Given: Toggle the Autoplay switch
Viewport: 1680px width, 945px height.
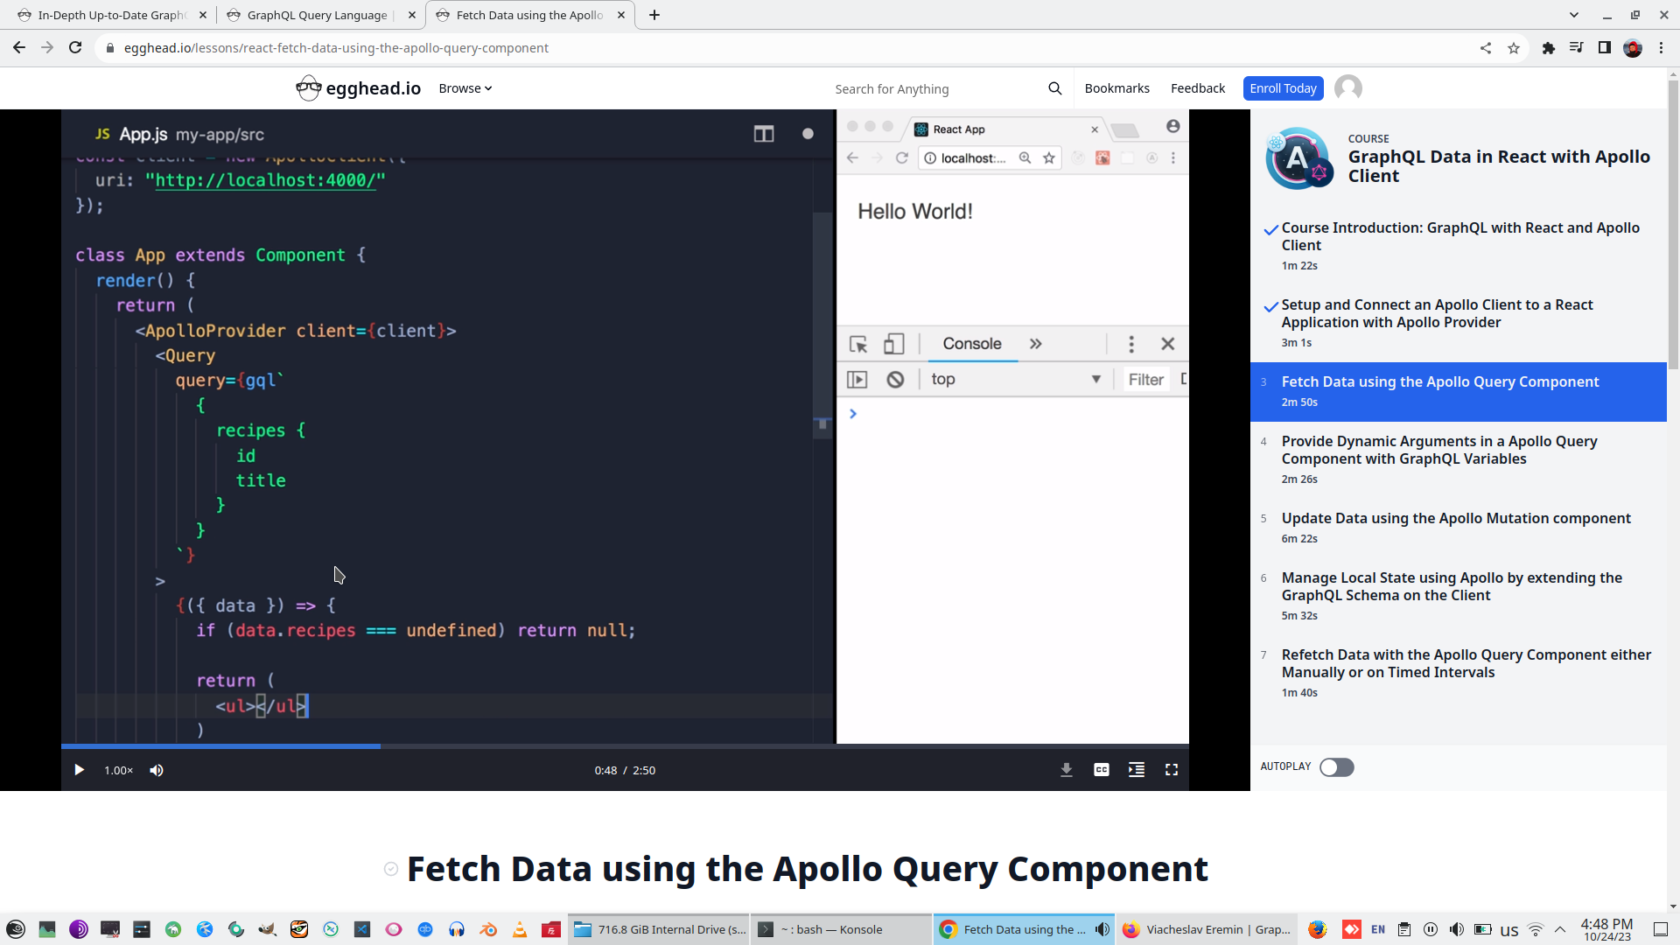Looking at the screenshot, I should pos(1336,767).
